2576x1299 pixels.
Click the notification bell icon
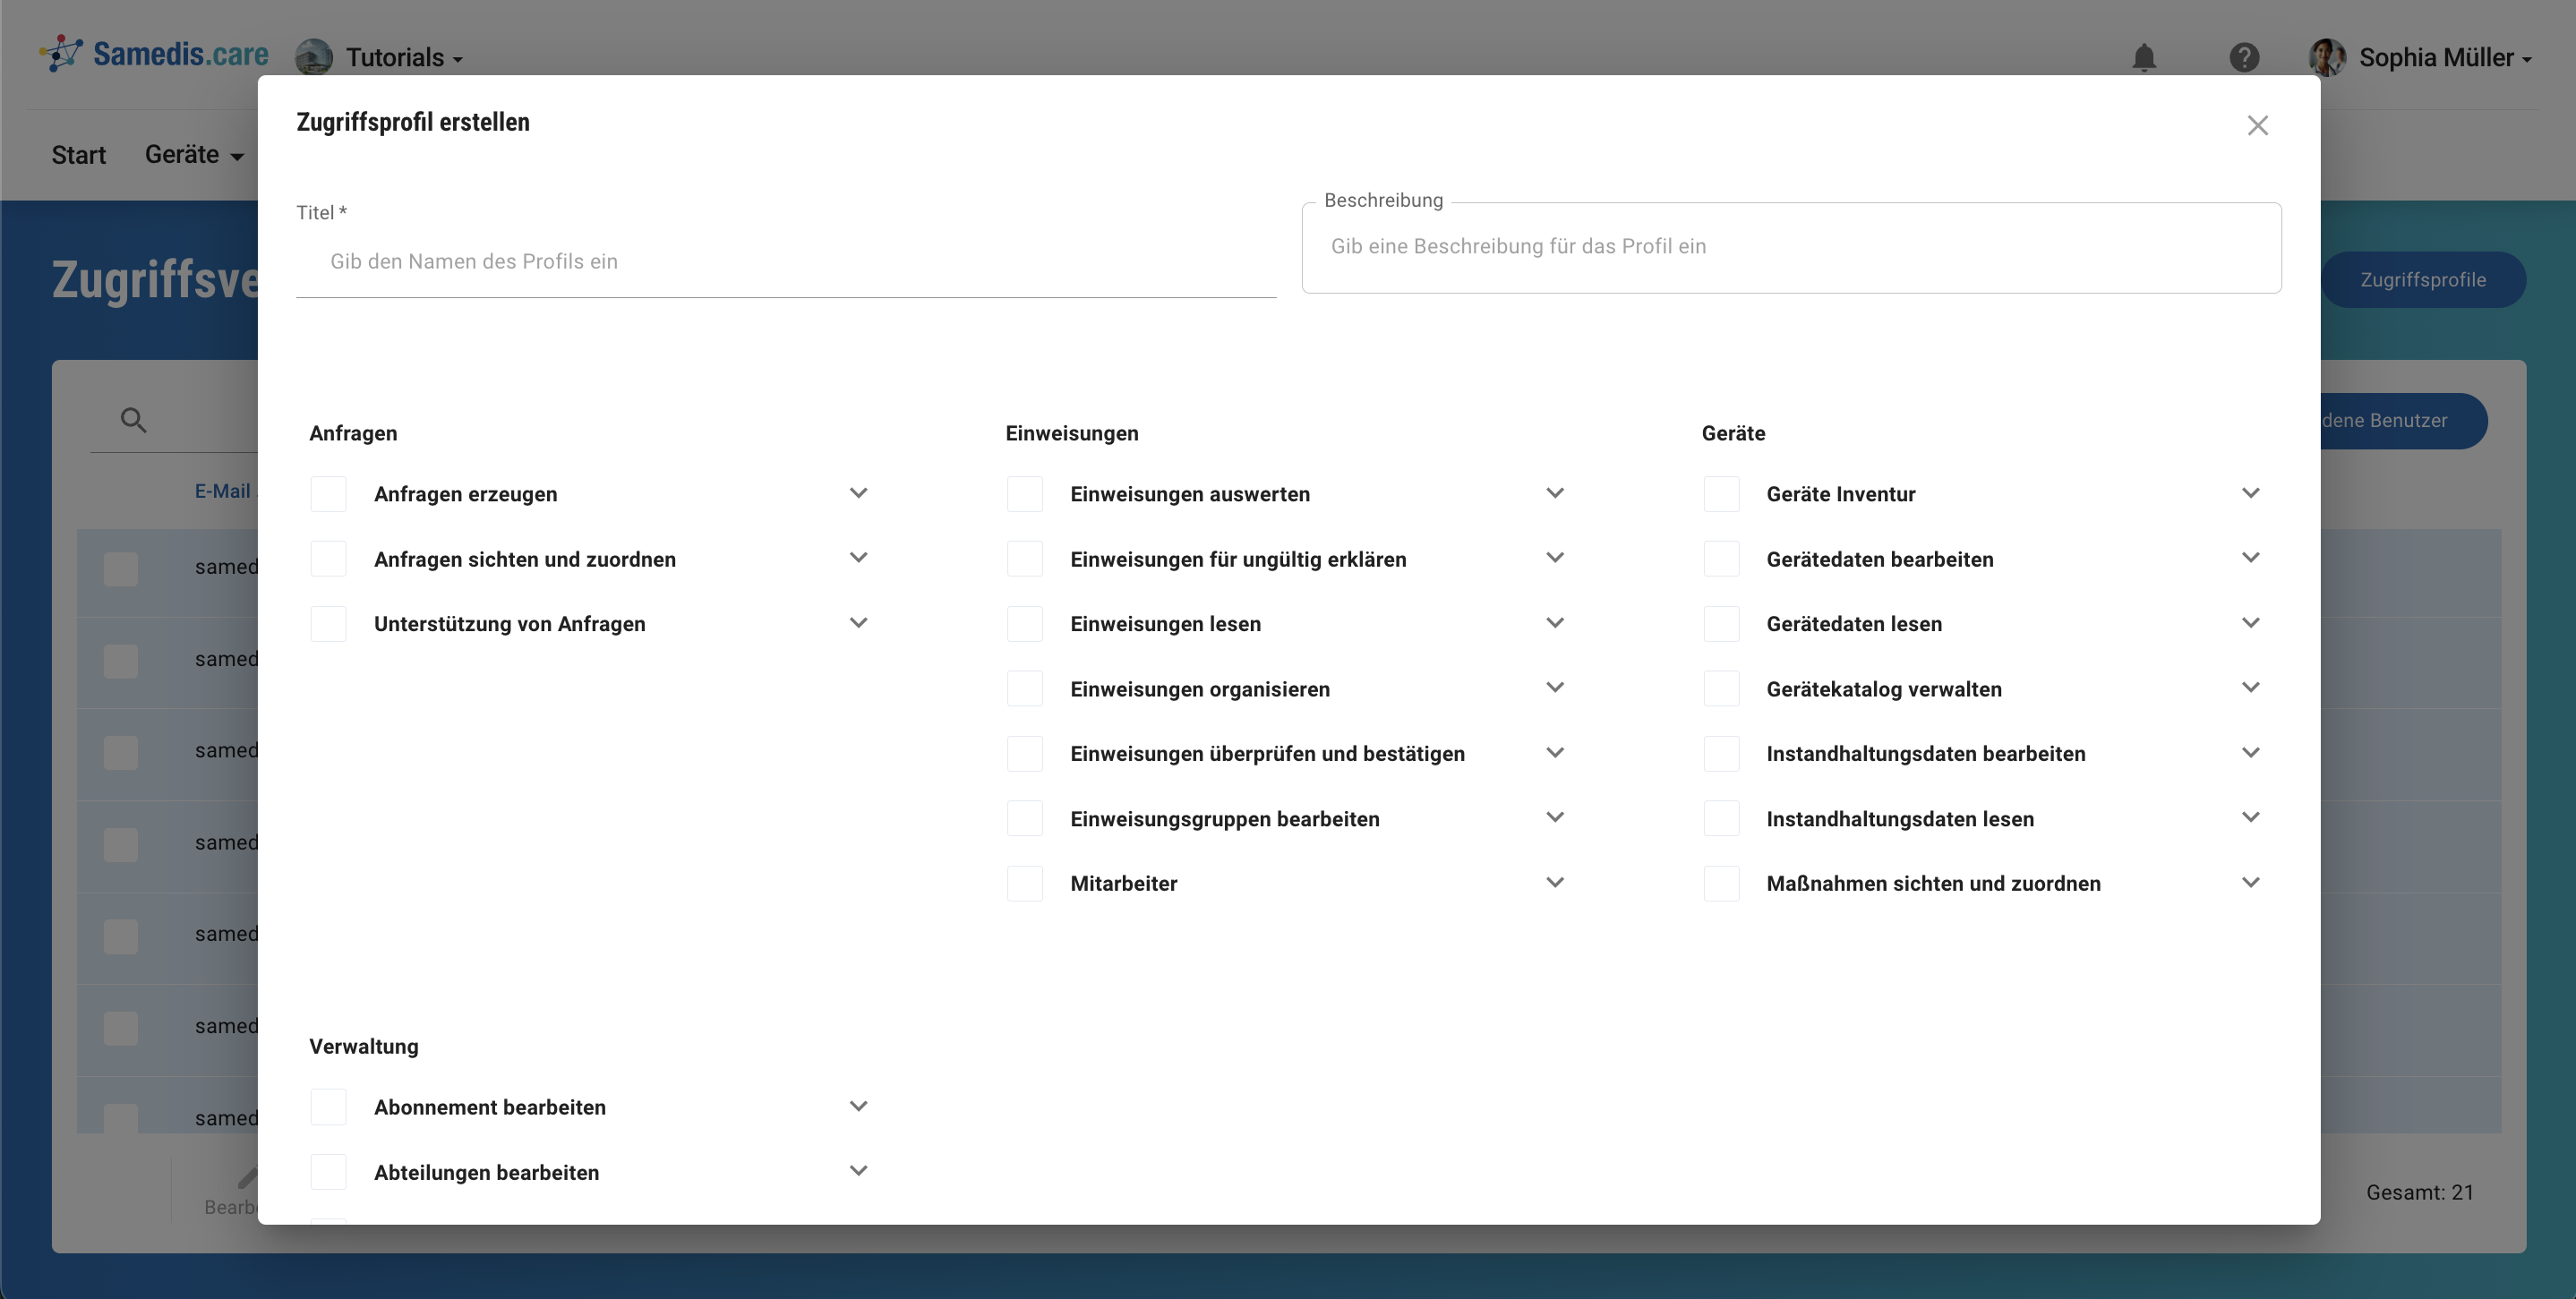tap(2143, 58)
